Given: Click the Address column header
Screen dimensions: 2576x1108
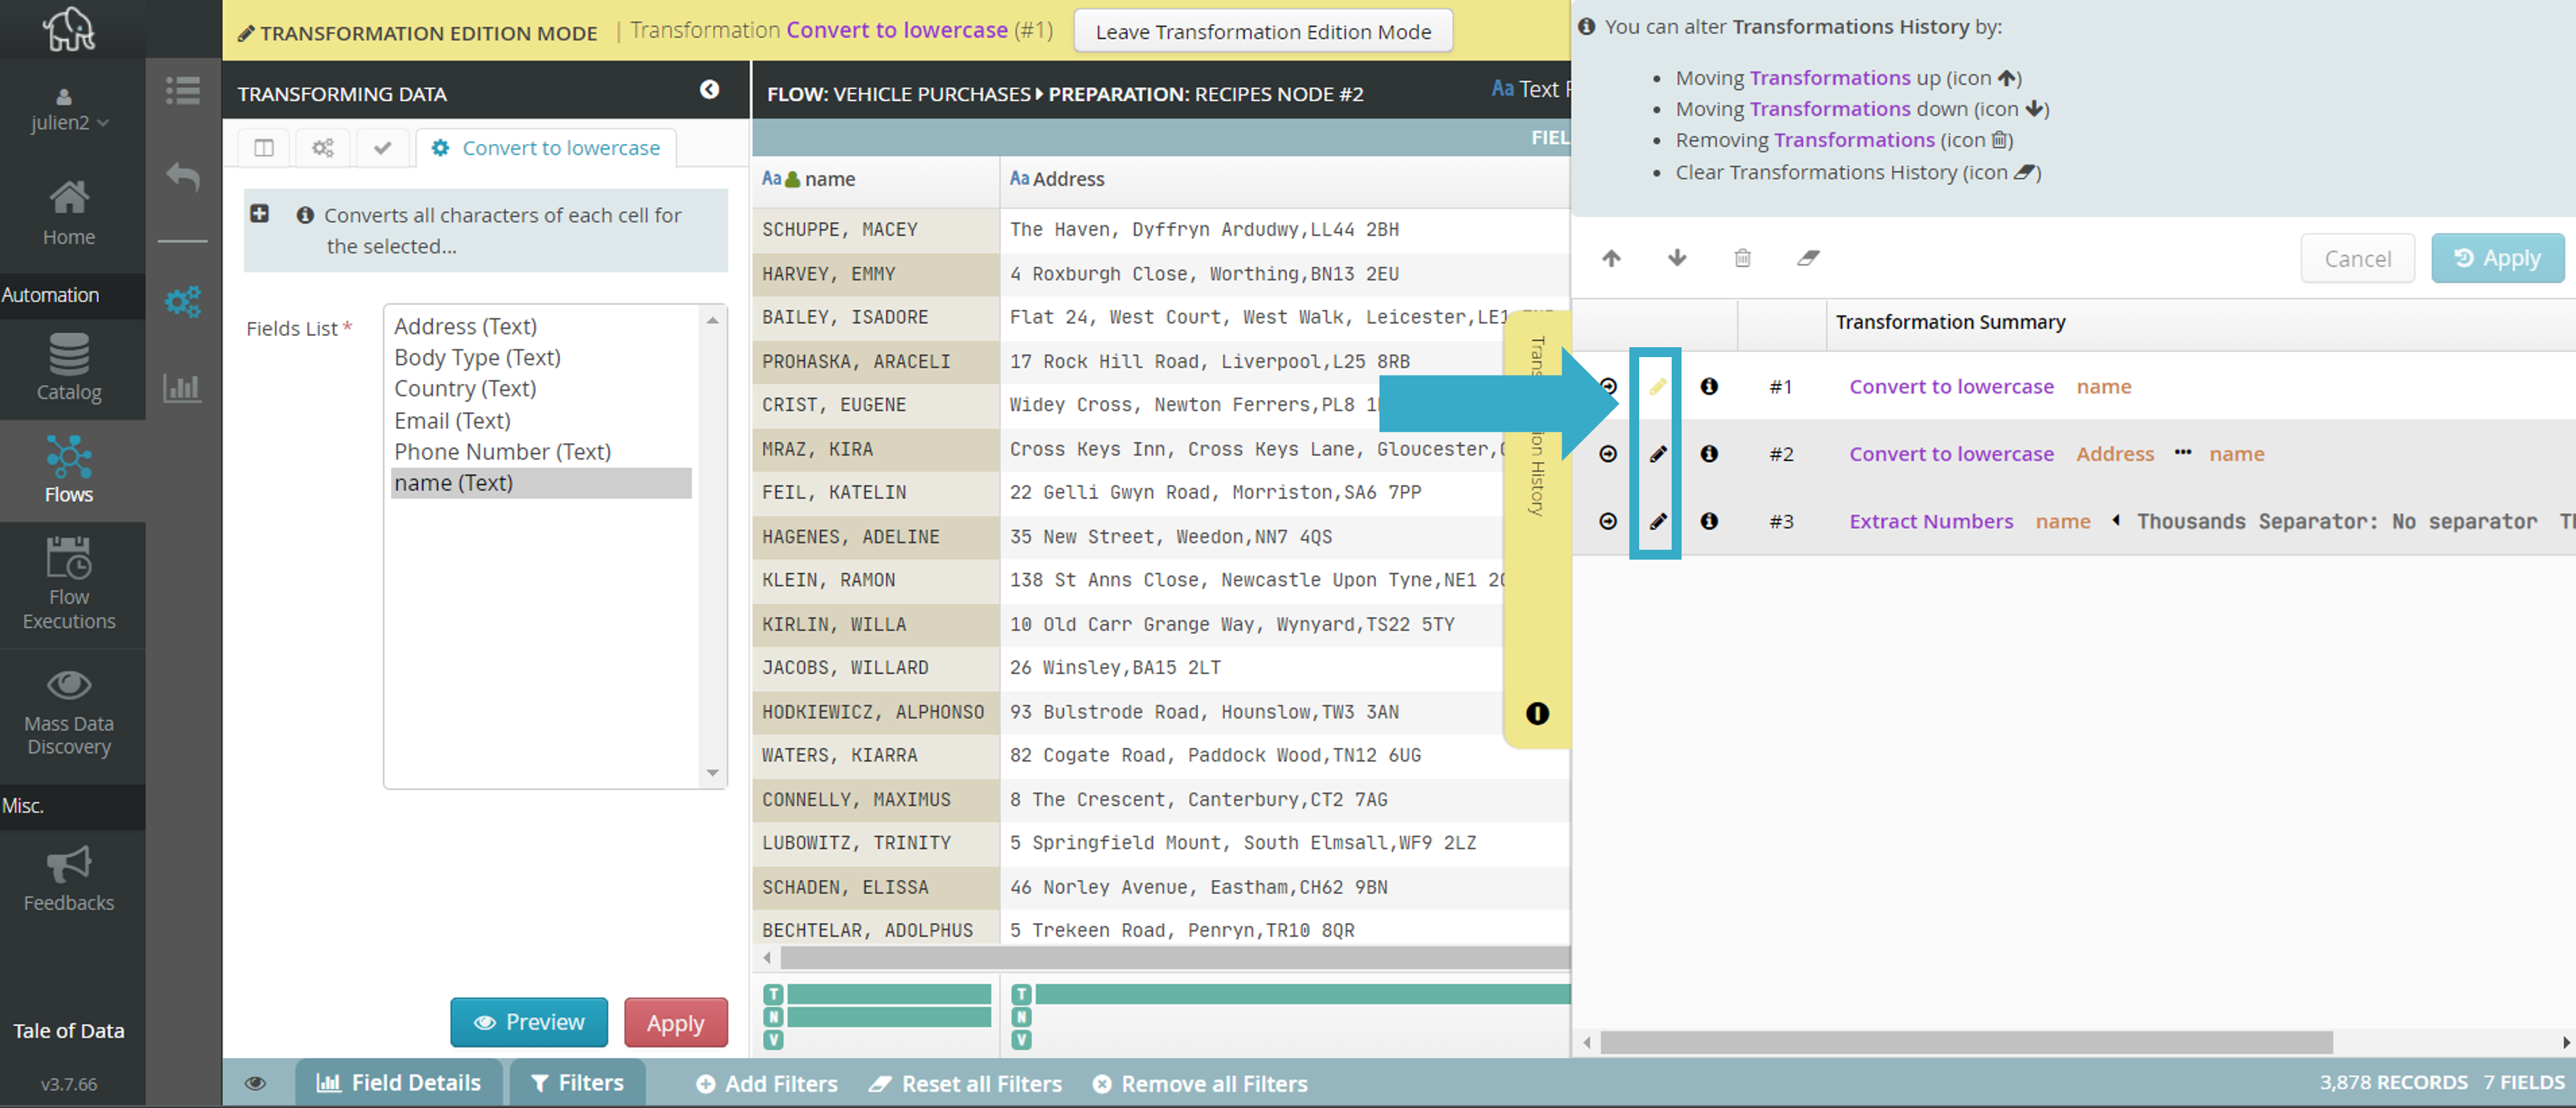Looking at the screenshot, I should [x=1284, y=179].
